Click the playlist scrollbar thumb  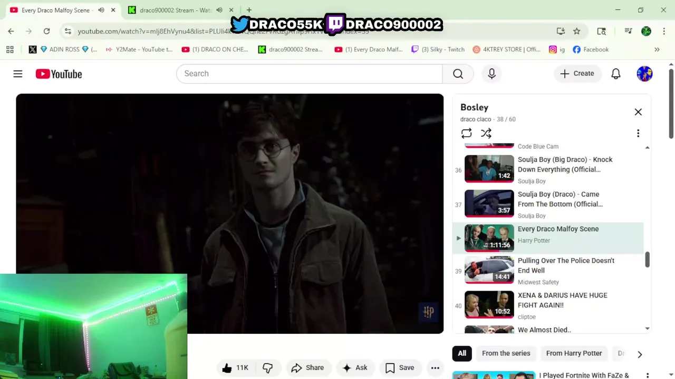pos(648,259)
